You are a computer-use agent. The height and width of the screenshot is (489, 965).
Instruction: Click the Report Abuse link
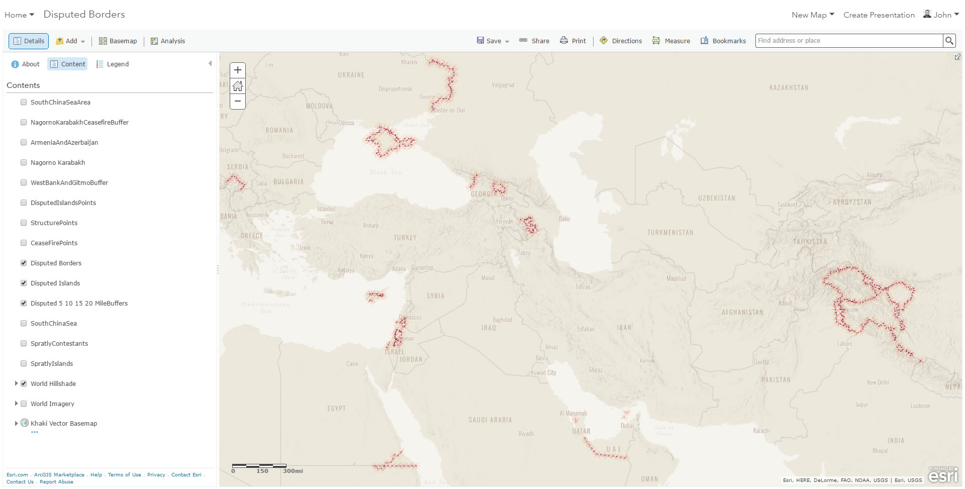56,481
